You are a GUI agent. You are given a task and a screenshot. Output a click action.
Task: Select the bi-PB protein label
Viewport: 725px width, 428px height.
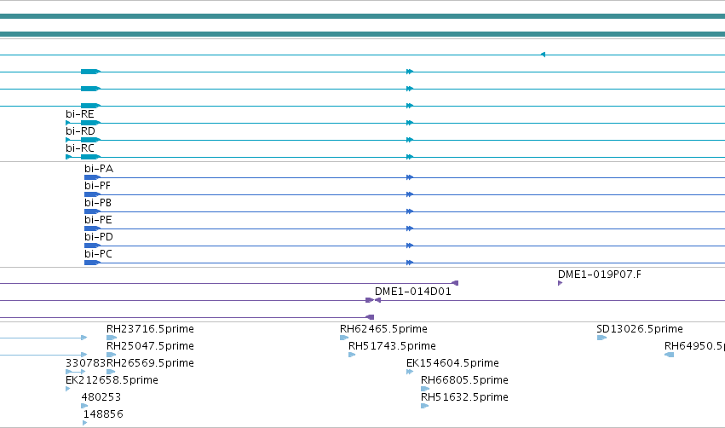(x=98, y=203)
